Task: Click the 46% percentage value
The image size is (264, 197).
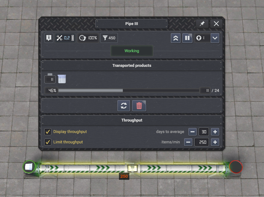Action: coord(52,90)
